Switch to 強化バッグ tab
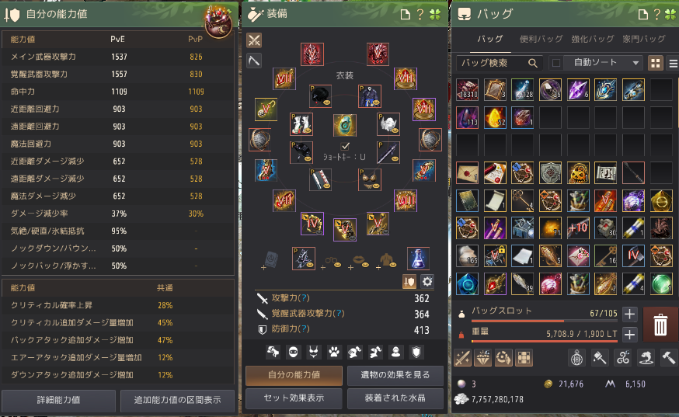 click(x=593, y=39)
